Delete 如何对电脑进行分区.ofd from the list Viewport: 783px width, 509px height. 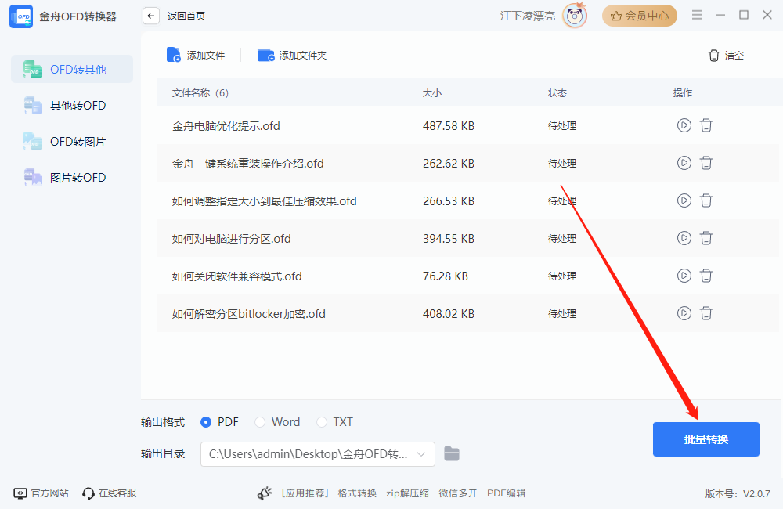click(x=706, y=238)
